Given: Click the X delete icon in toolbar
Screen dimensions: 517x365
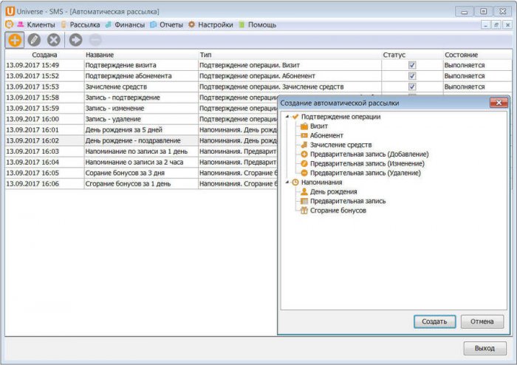Looking at the screenshot, I should pyautogui.click(x=54, y=40).
